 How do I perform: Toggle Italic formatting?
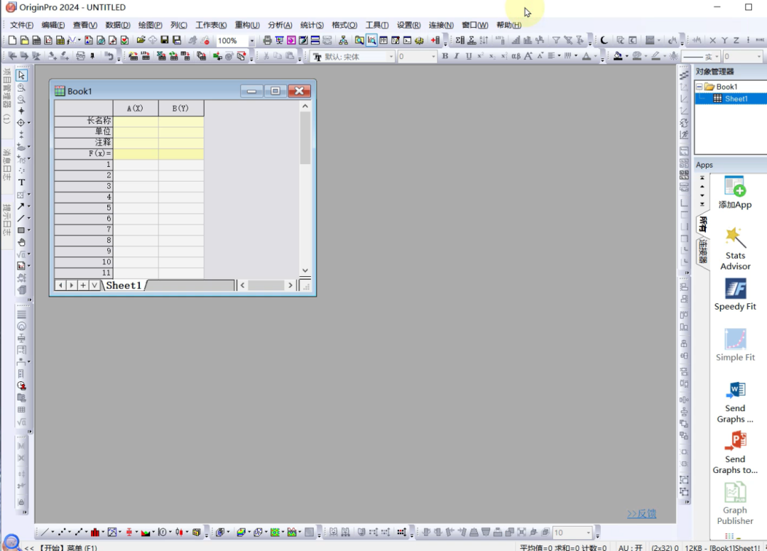[457, 56]
